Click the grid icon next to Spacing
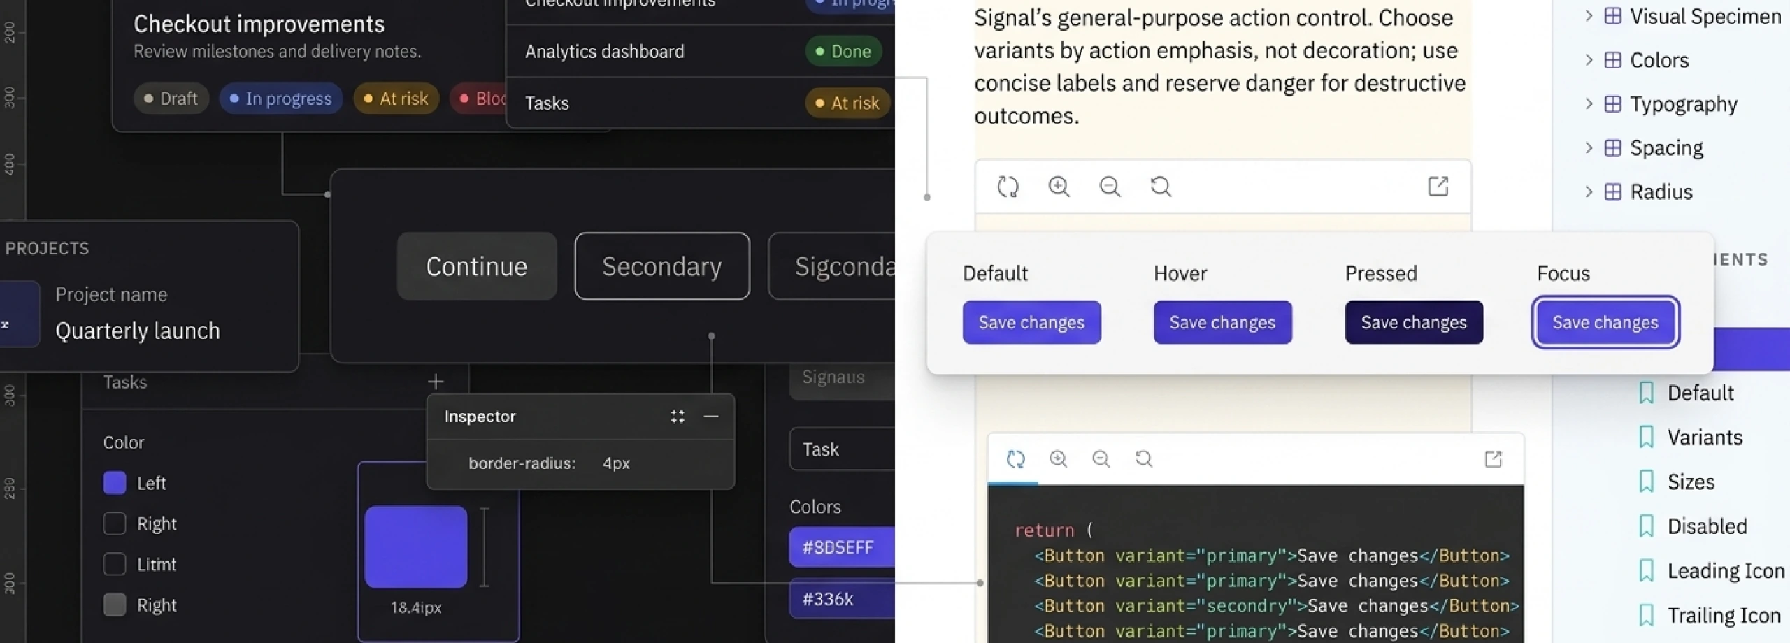This screenshot has height=643, width=1790. 1612,148
